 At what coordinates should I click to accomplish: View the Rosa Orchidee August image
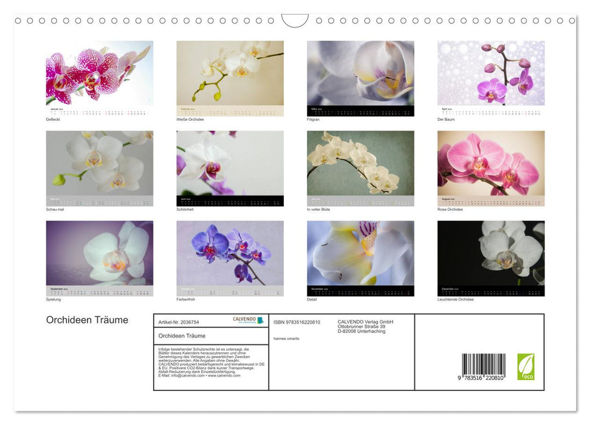491,164
